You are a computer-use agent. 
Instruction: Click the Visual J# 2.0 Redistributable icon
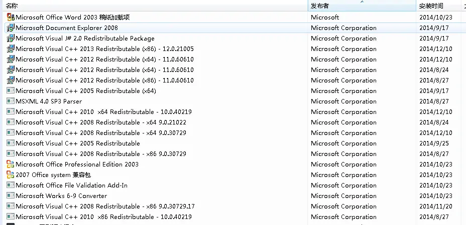click(11, 38)
